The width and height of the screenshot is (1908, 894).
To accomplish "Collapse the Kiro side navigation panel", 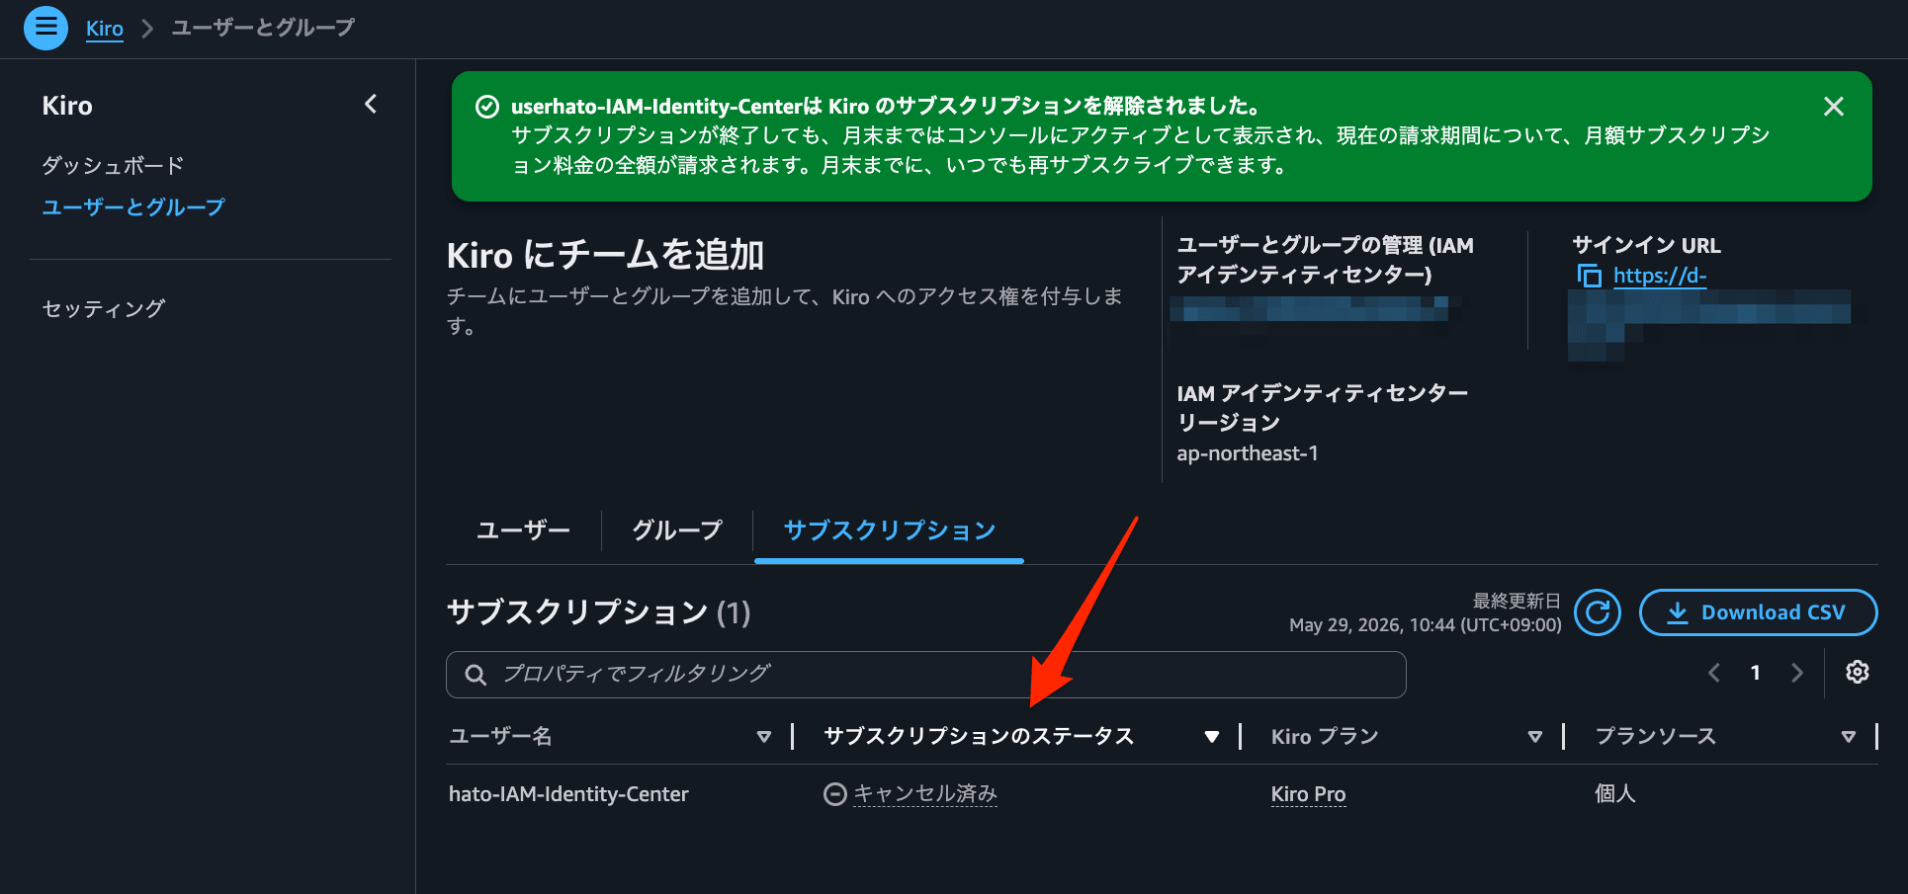I will point(371,104).
